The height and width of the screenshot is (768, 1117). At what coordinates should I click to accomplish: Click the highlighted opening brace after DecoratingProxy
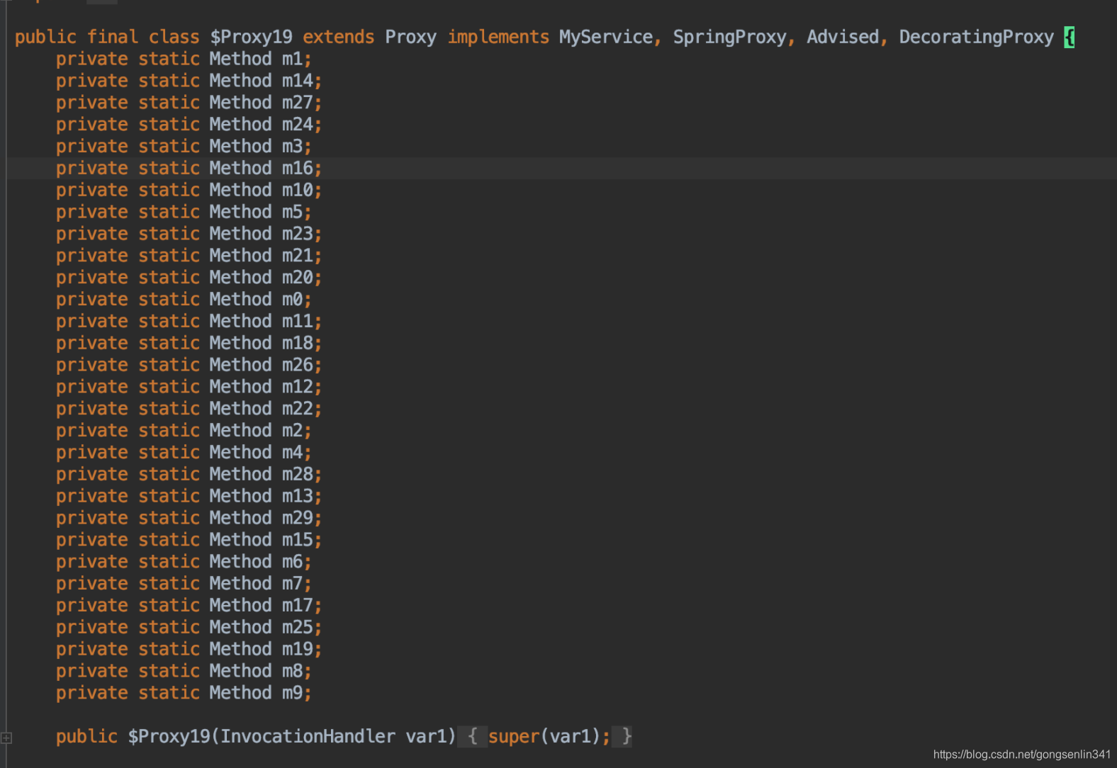(x=1069, y=37)
